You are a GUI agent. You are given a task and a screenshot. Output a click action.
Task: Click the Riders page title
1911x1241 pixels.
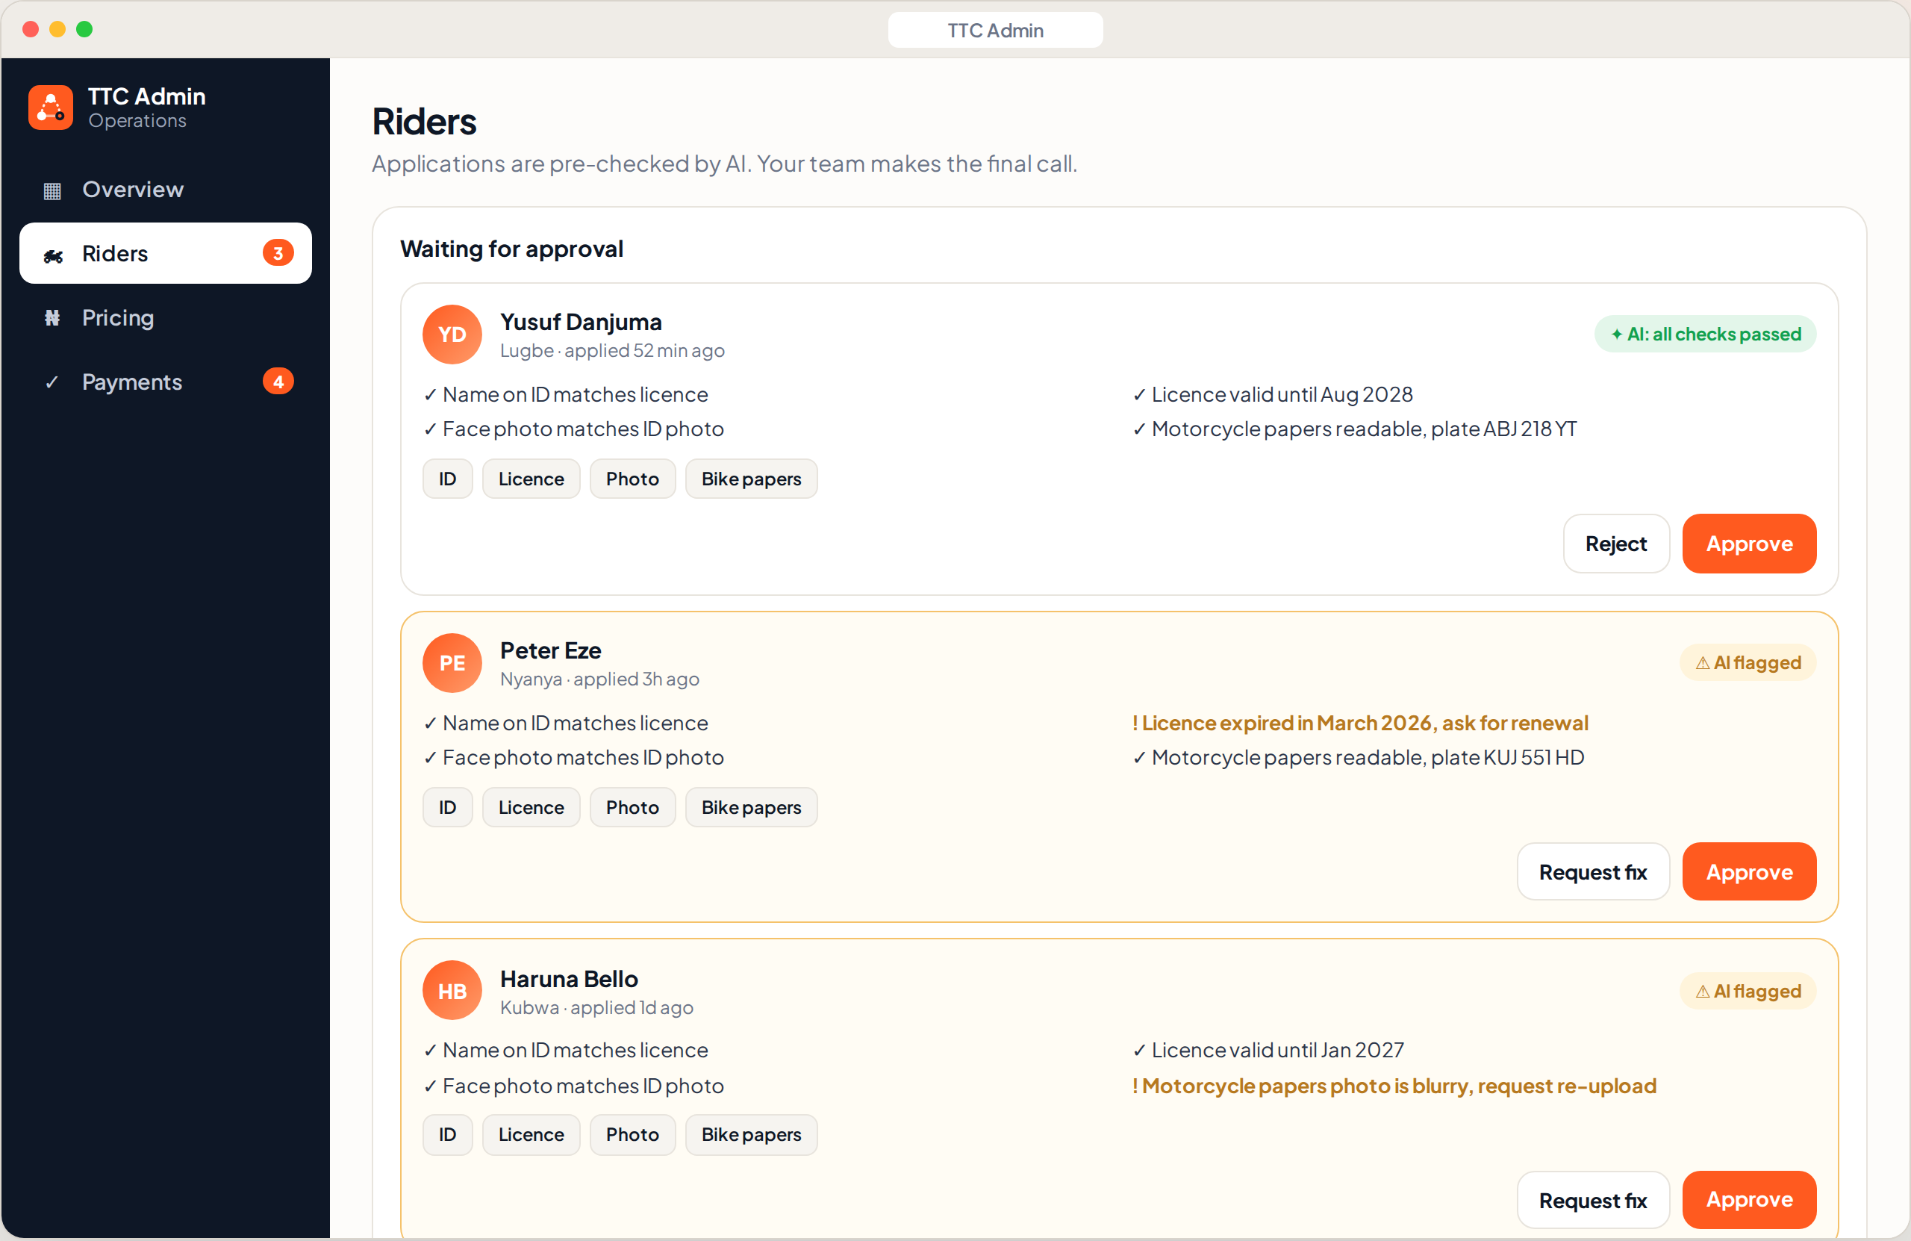[424, 121]
